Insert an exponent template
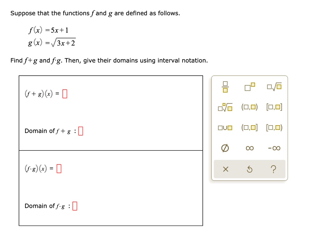The image size is (318, 237). click(x=250, y=87)
